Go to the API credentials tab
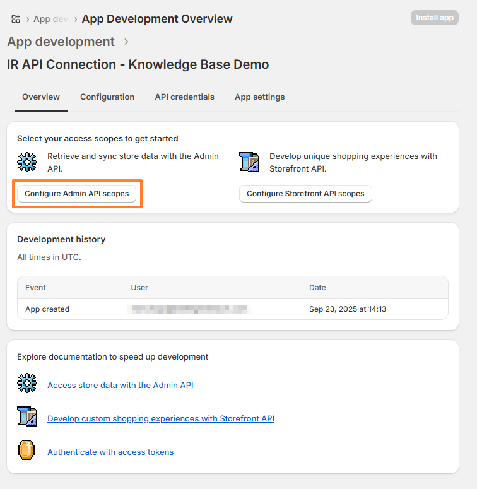 coord(184,97)
